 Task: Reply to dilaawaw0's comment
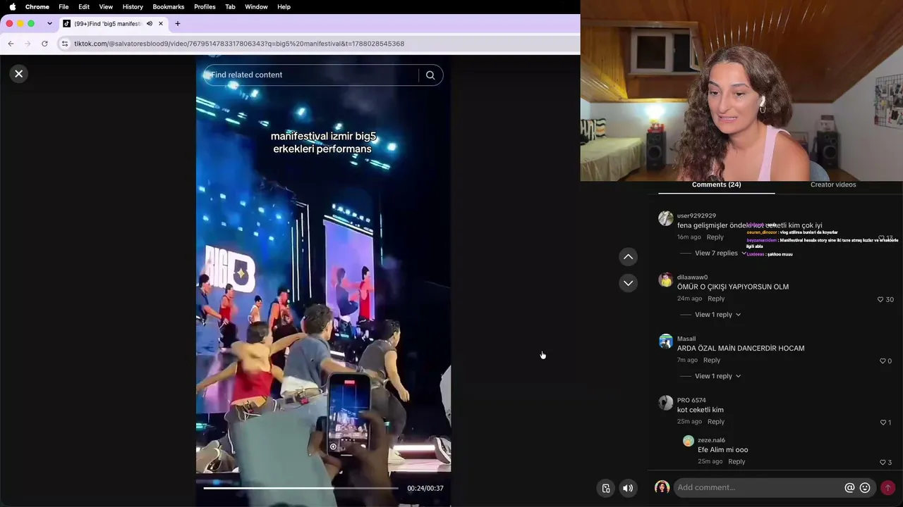click(716, 299)
